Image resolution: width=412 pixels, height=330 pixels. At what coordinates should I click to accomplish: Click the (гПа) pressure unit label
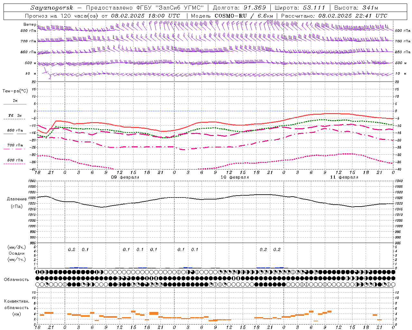[17, 206]
